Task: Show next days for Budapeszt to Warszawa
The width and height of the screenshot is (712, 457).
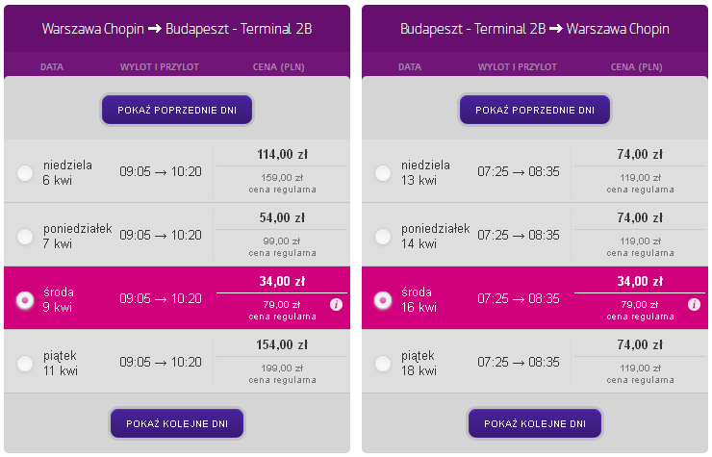Action: click(535, 423)
